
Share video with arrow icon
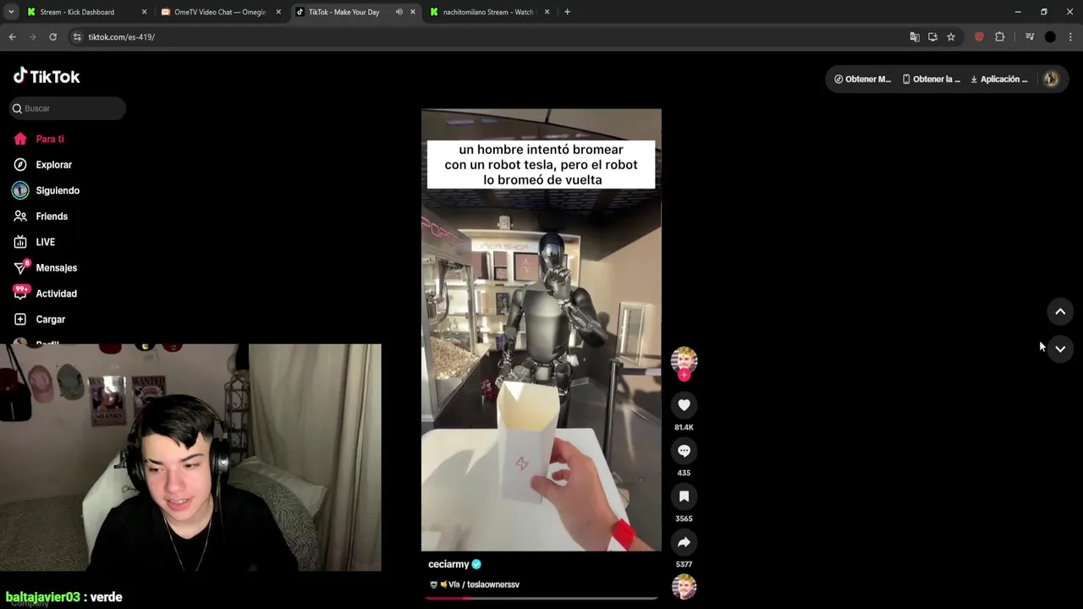pos(684,542)
